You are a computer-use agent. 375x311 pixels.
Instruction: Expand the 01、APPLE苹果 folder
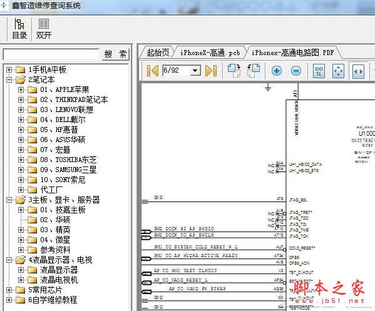coord(21,89)
